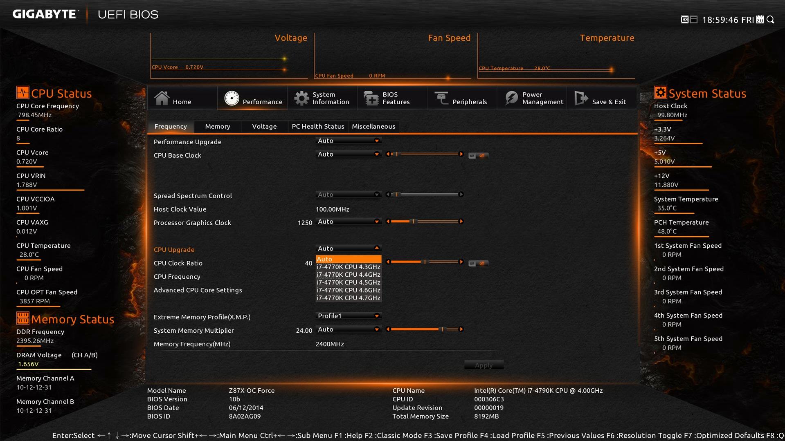Open the Home section house icon

click(x=162, y=98)
